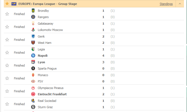
Task: Click the Eintracht Frankfurt crest
Action: point(33,94)
